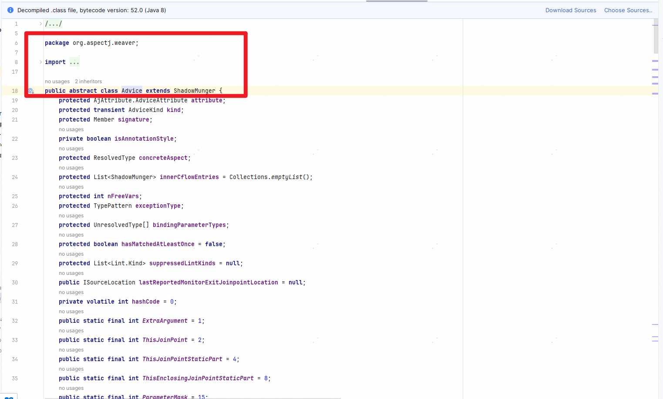663x399 pixels.
Task: Click the folded '...' after import
Action: (x=74, y=62)
